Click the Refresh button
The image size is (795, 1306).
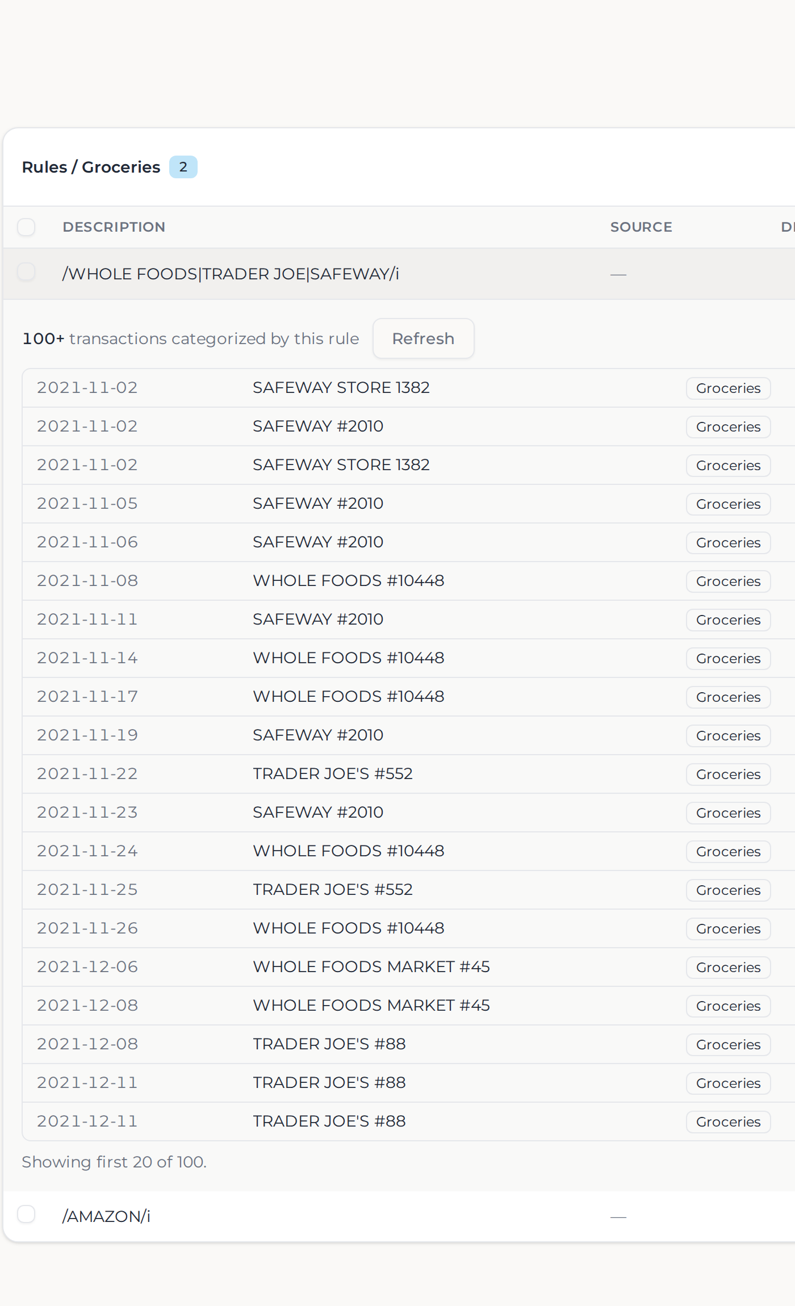423,338
